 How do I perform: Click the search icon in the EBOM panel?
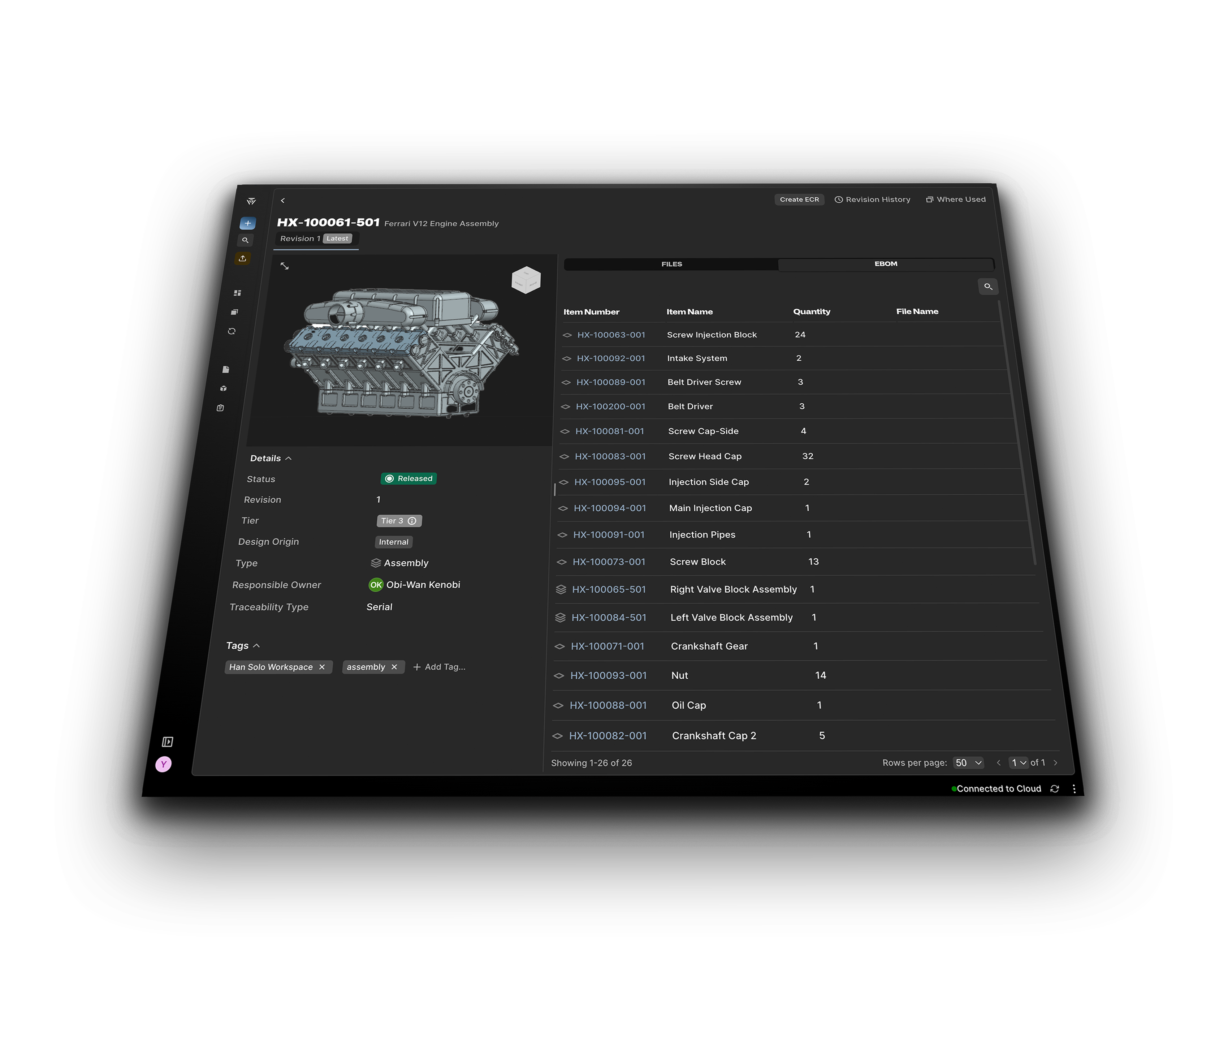(988, 287)
